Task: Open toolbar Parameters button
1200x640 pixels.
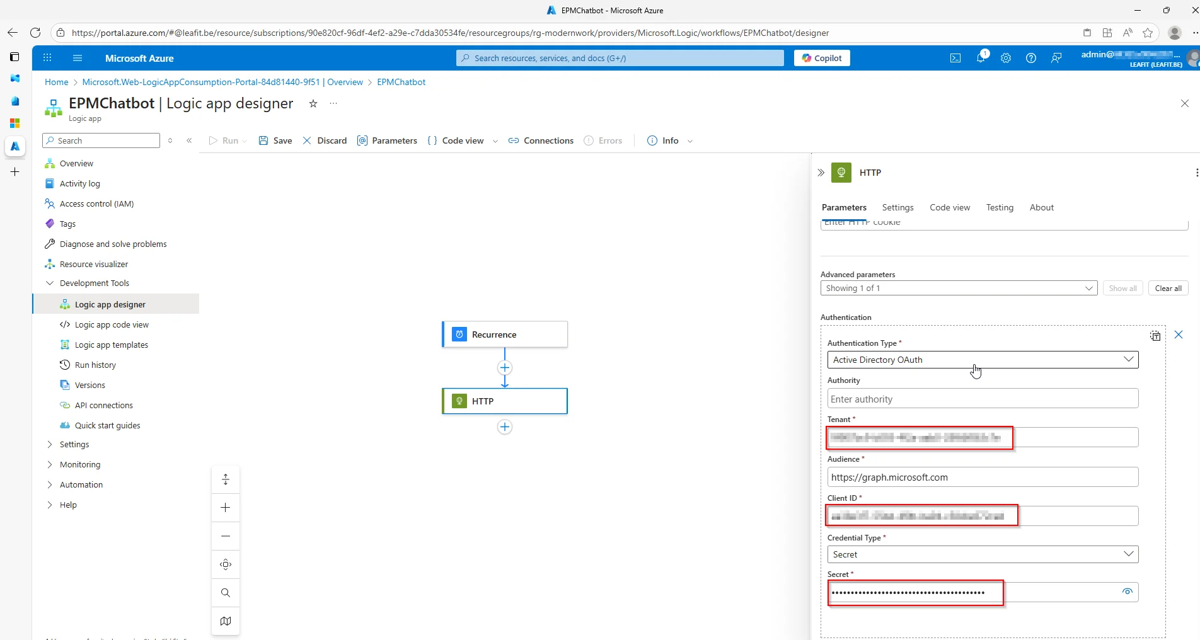Action: 387,140
